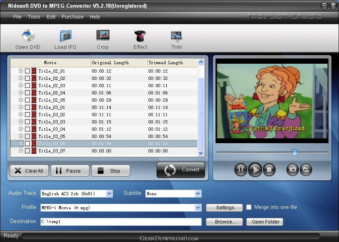This screenshot has height=242, width=339.
Task: Open the Subtitle dropdown
Action: pyautogui.click(x=198, y=194)
